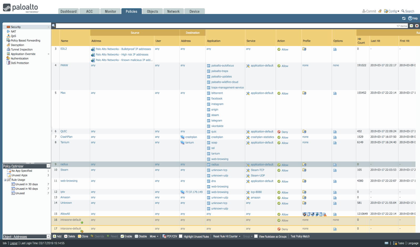Go to the Network tab

(x=174, y=11)
